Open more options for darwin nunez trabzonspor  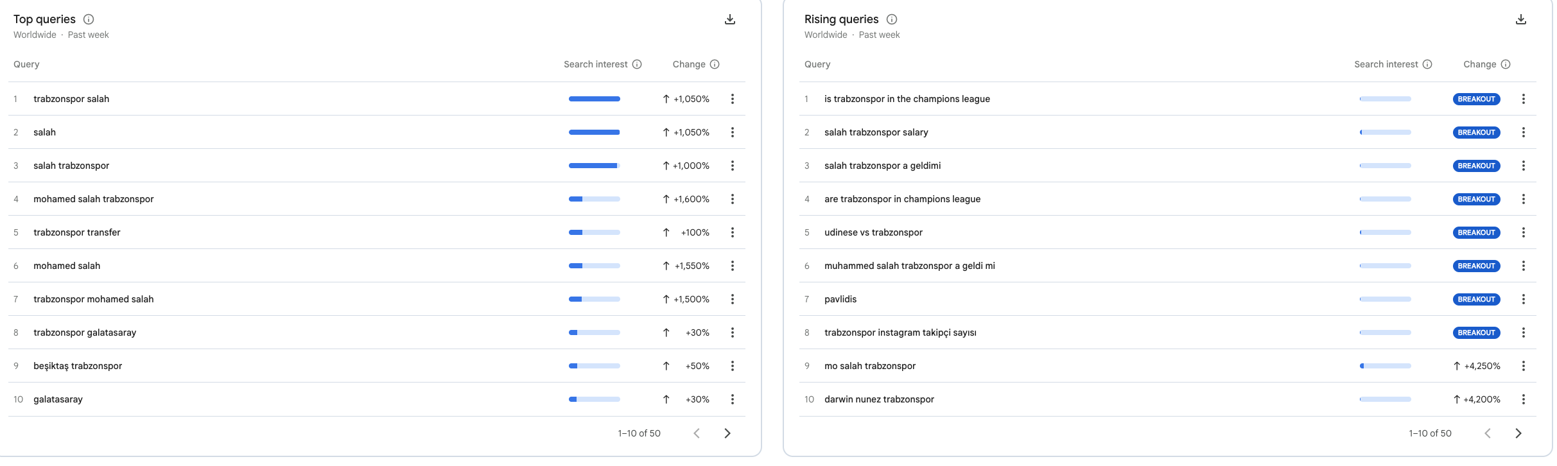1524,399
